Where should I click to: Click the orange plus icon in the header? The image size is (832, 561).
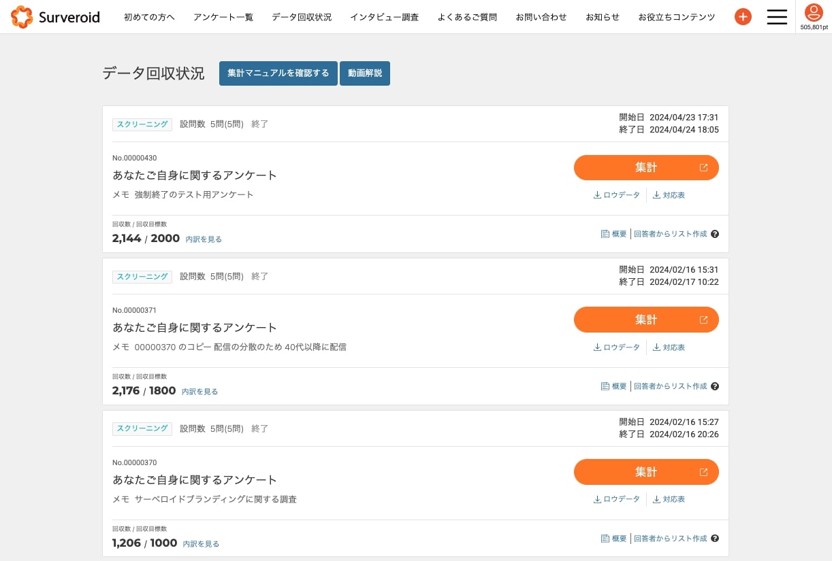743,17
